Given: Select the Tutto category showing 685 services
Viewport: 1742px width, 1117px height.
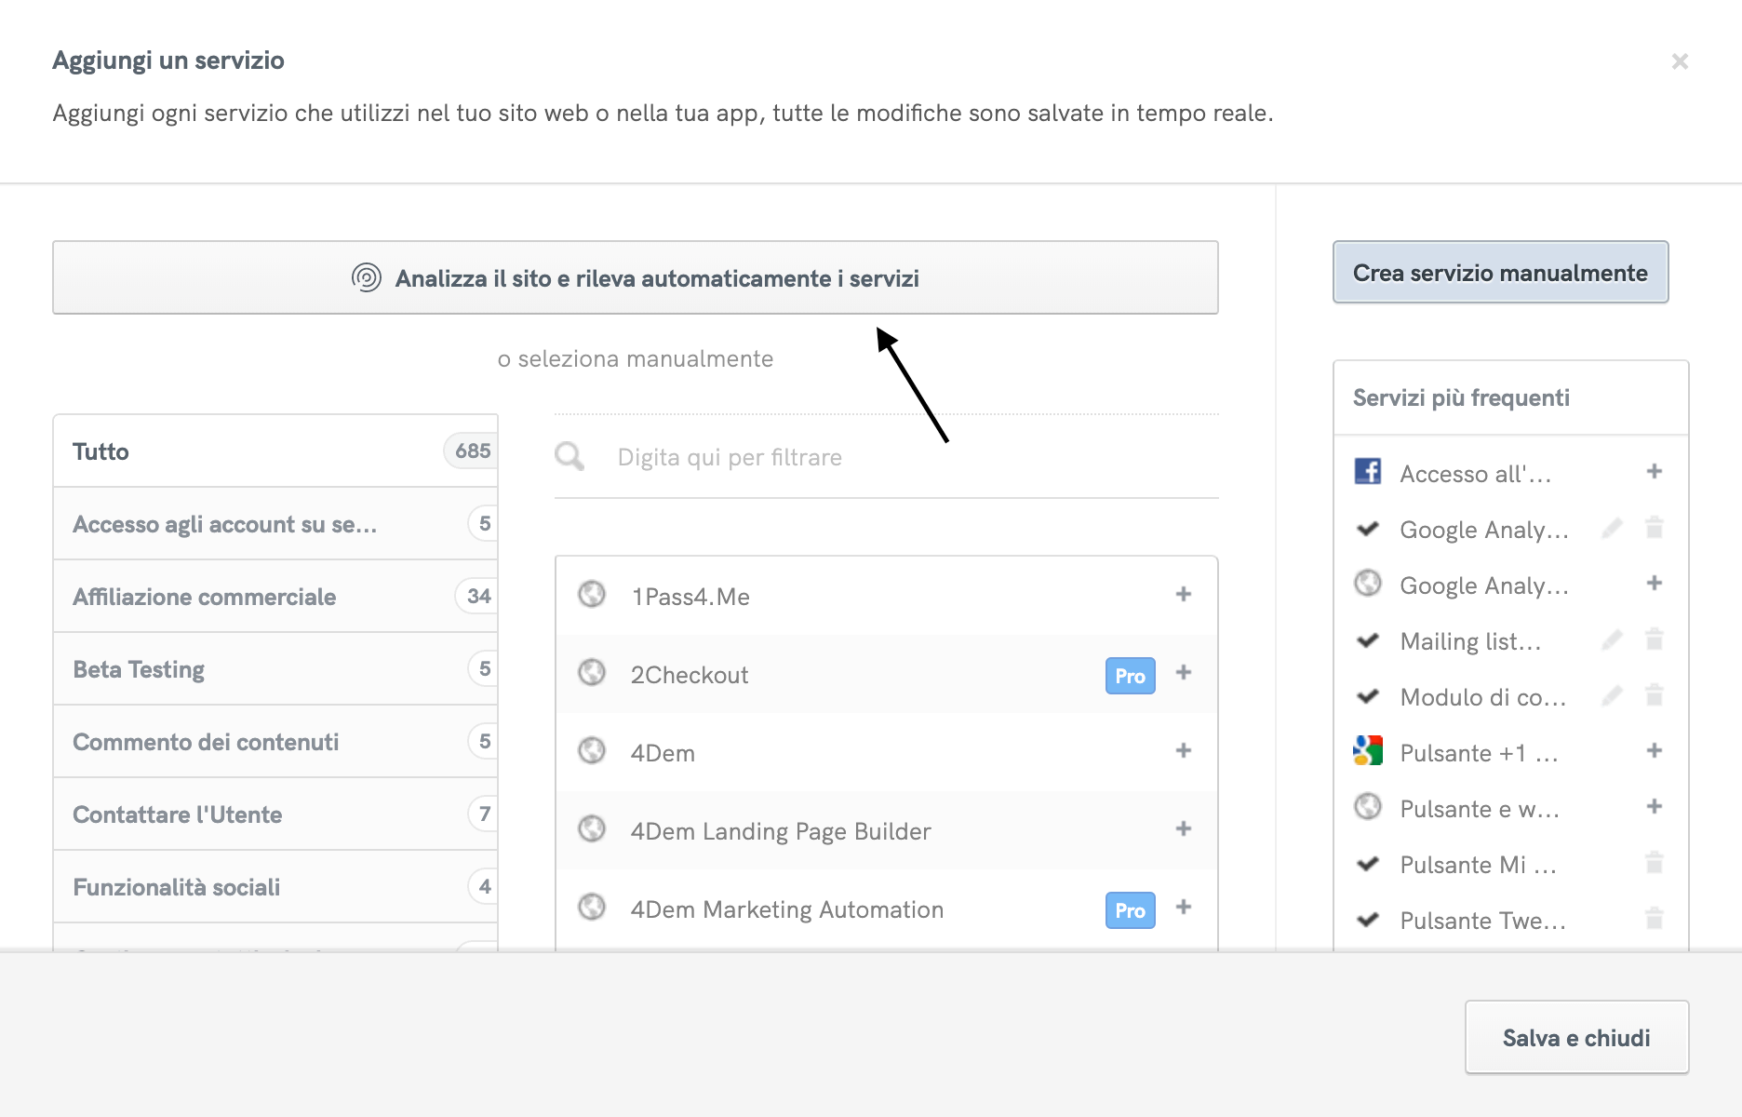Looking at the screenshot, I should click(x=276, y=451).
